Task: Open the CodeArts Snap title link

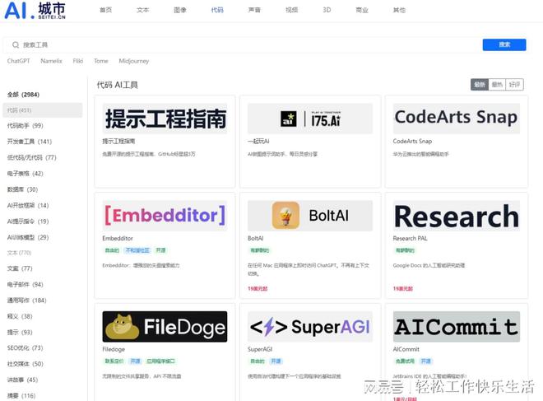Action: [412, 141]
